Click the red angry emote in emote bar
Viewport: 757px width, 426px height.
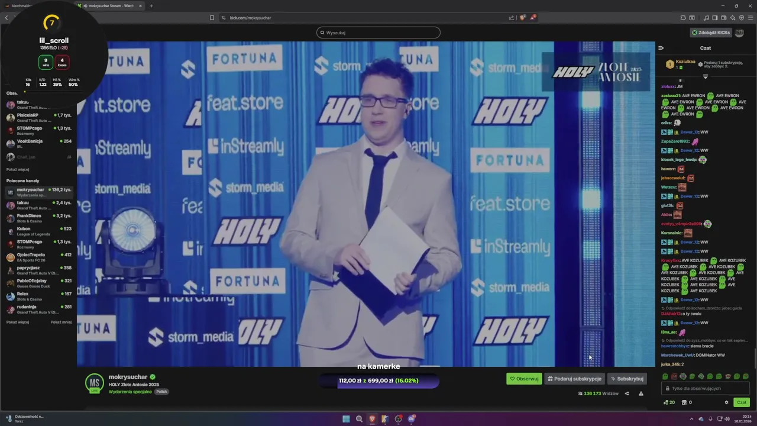(x=674, y=376)
